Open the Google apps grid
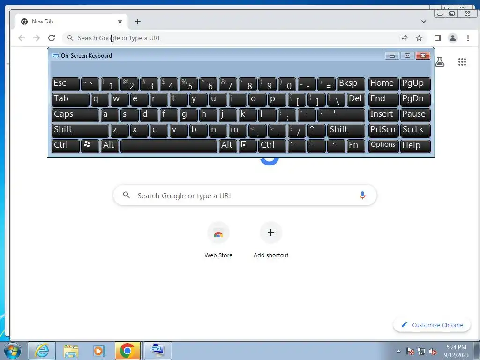Viewport: 480px width, 360px height. point(462,62)
